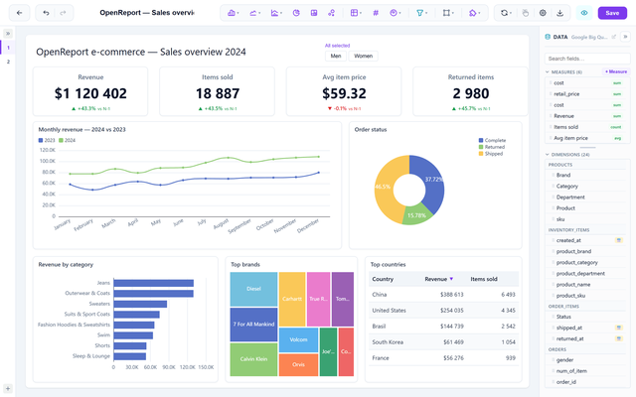Redo the last undone change
The height and width of the screenshot is (397, 636).
click(63, 13)
